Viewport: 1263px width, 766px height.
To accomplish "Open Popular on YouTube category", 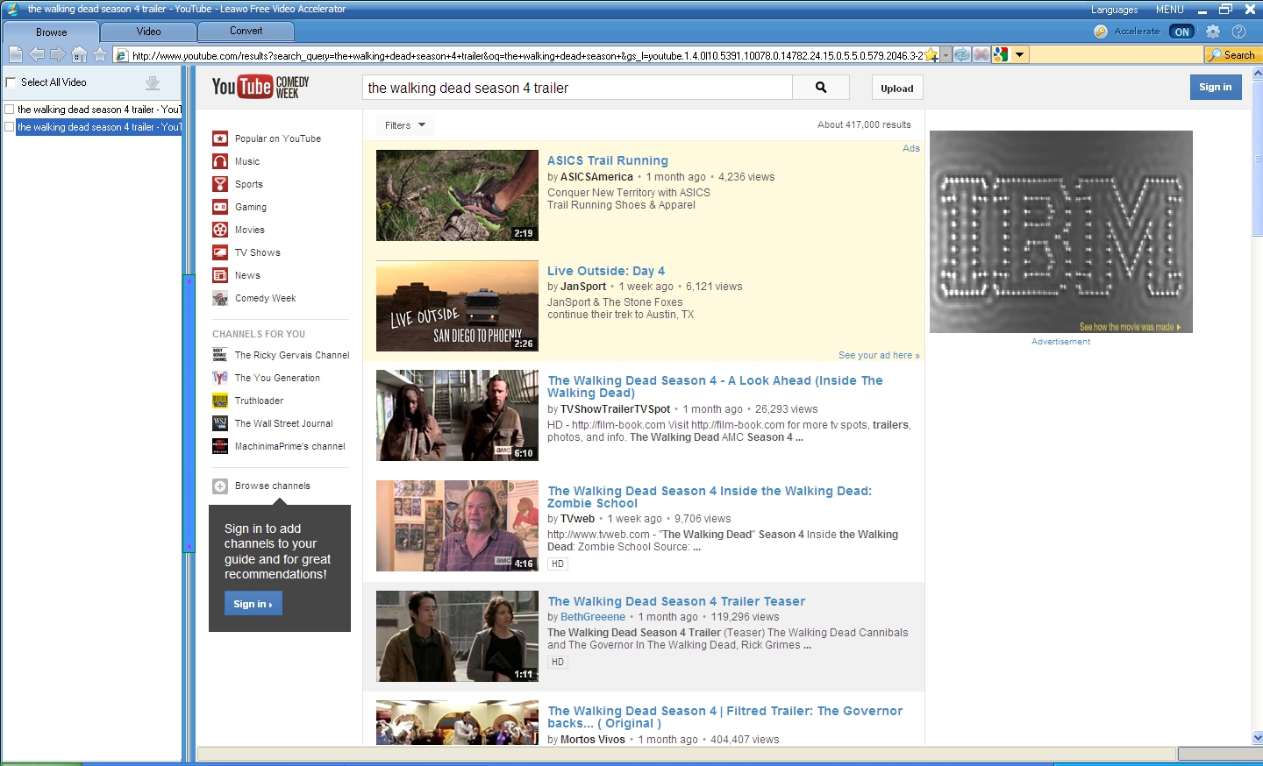I will coord(267,138).
